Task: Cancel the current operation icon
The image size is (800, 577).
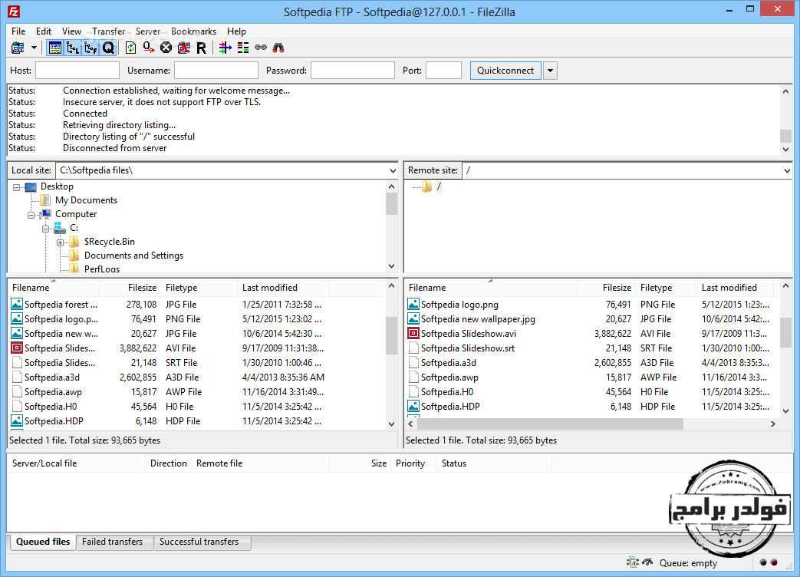Action: (166, 48)
